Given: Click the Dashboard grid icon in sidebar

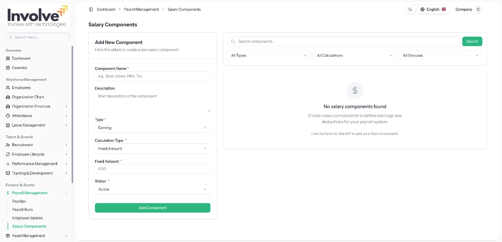Looking at the screenshot, I should coord(8,59).
